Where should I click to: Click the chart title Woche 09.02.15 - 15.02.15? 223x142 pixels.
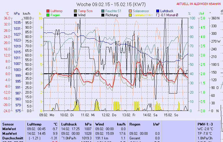(x=111, y=4)
